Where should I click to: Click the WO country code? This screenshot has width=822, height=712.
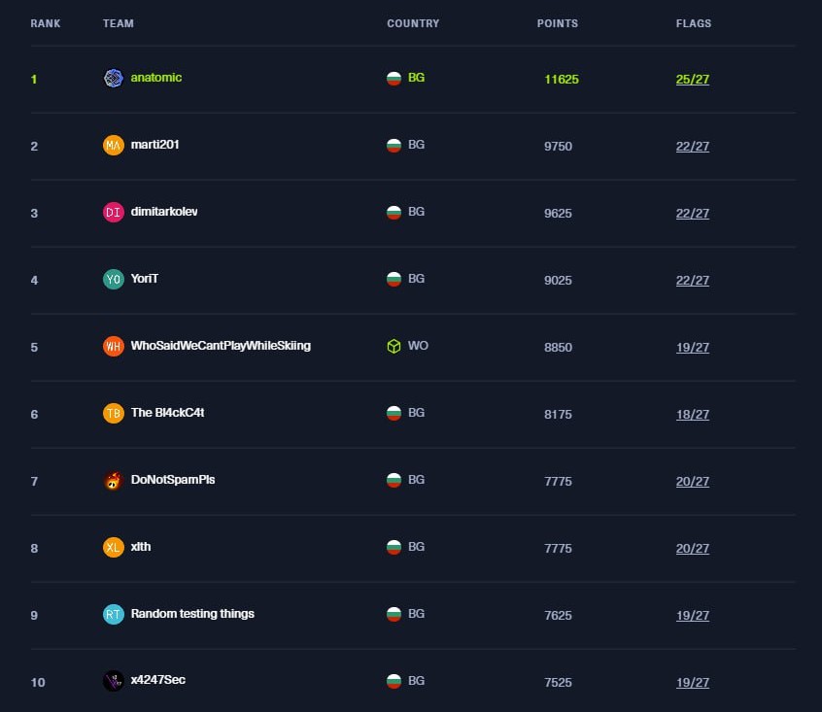pos(418,346)
